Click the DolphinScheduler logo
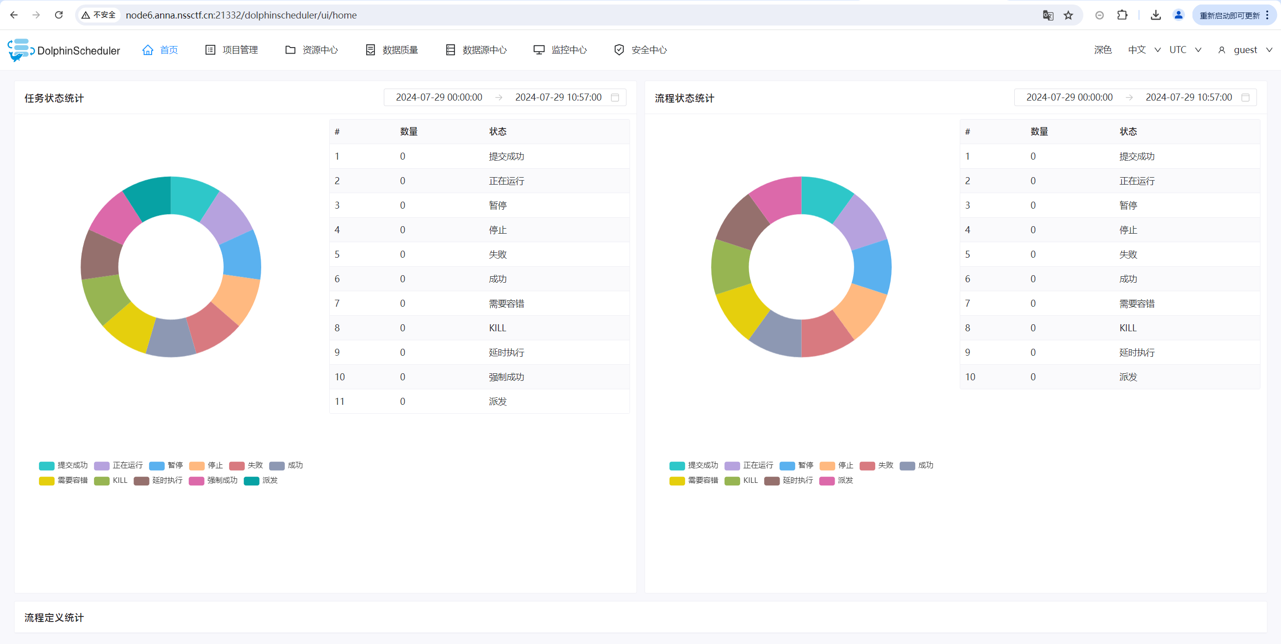Viewport: 1281px width, 644px height. click(x=64, y=50)
